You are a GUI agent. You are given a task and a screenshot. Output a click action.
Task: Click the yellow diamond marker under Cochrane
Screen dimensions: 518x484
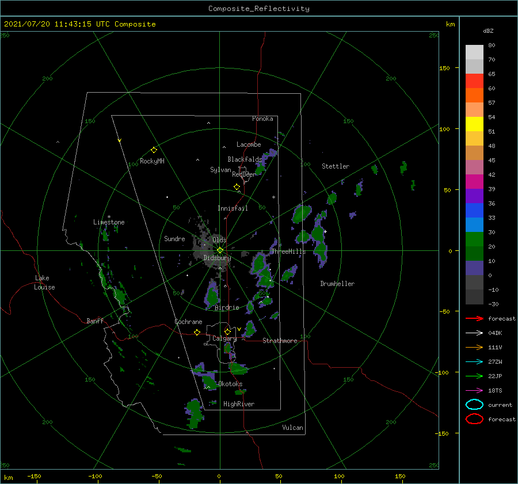pyautogui.click(x=197, y=332)
